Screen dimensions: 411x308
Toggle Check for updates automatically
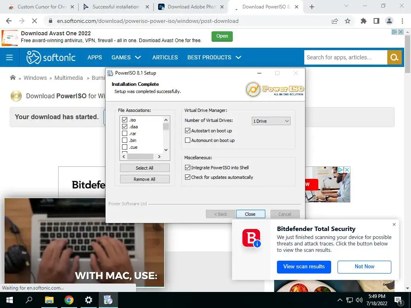click(x=187, y=177)
